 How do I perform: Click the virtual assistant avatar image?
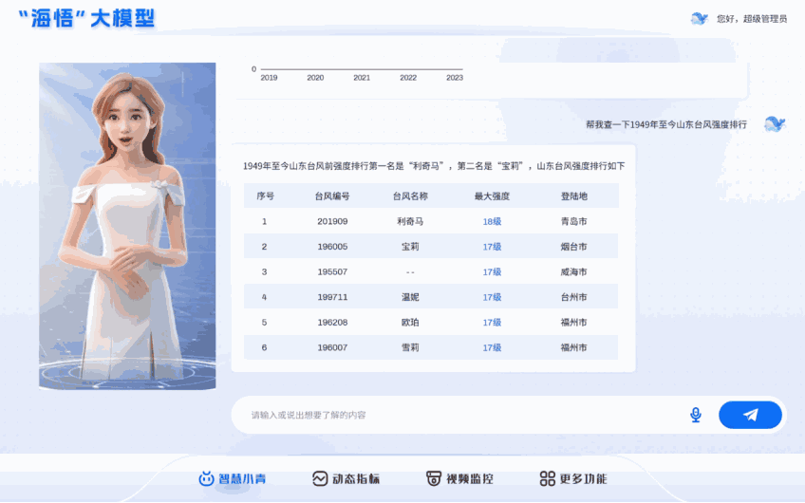coord(127,226)
